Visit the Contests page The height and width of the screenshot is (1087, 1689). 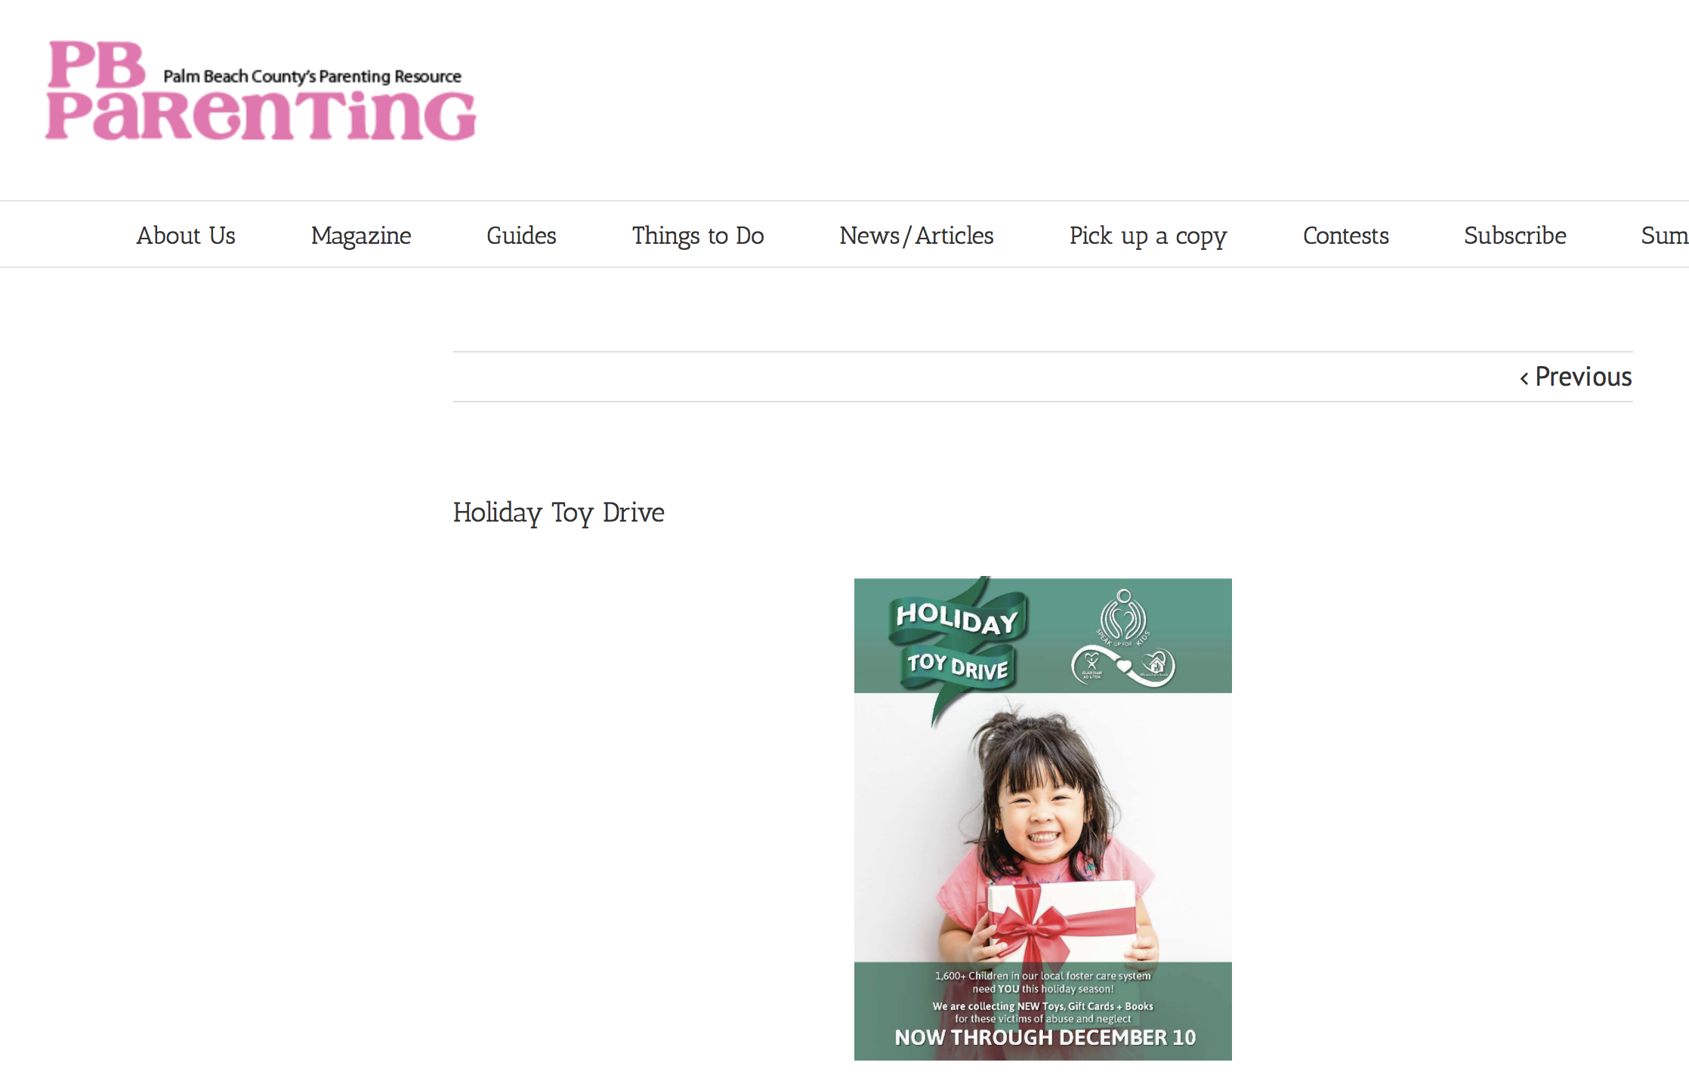point(1346,236)
